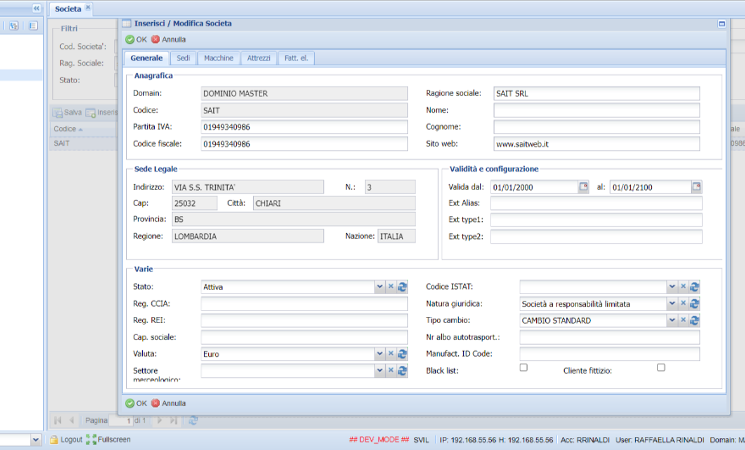Screen dimensions: 745x450
Task: Click the refresh icon near the pagination bar
Action: point(193,420)
